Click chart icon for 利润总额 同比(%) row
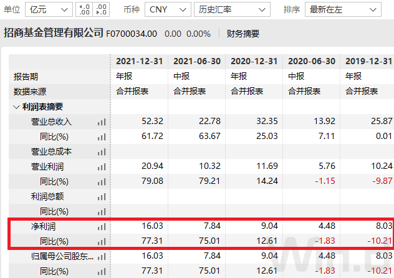Viewport: 394px width, 278px height. point(102,212)
